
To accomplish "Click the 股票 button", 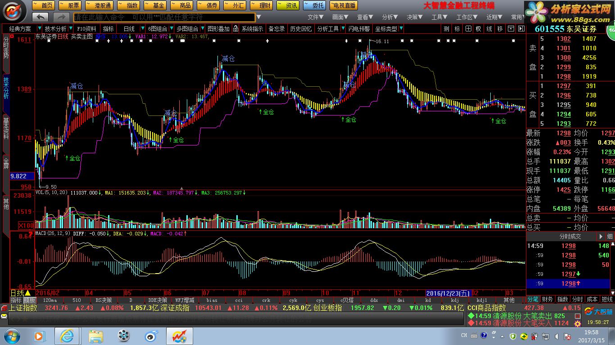I will click(x=70, y=5).
